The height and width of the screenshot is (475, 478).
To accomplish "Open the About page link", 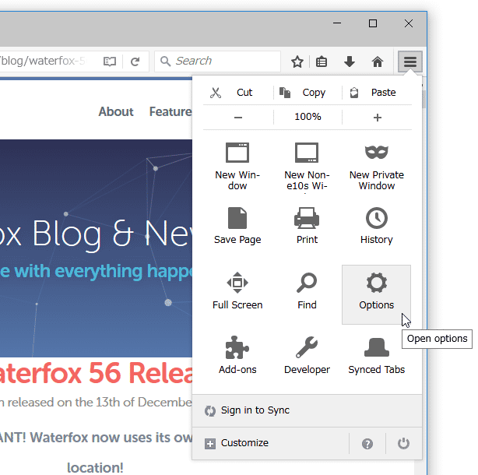I will coord(116,111).
